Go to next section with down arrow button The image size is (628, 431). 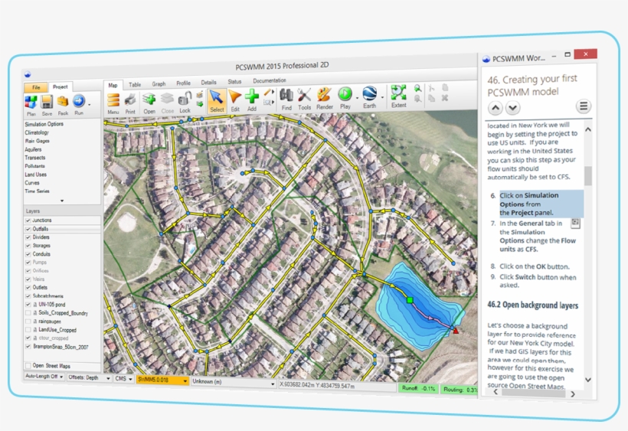pos(512,107)
